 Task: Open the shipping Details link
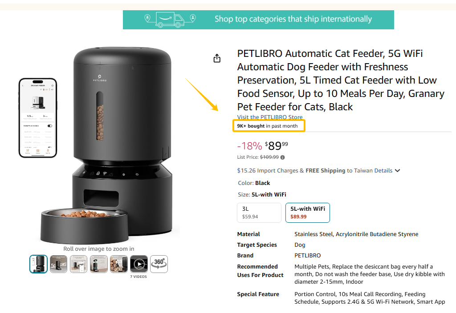383,171
